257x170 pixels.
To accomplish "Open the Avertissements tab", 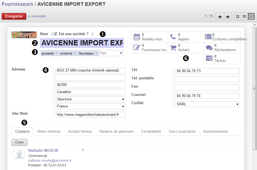I will point(216,132).
